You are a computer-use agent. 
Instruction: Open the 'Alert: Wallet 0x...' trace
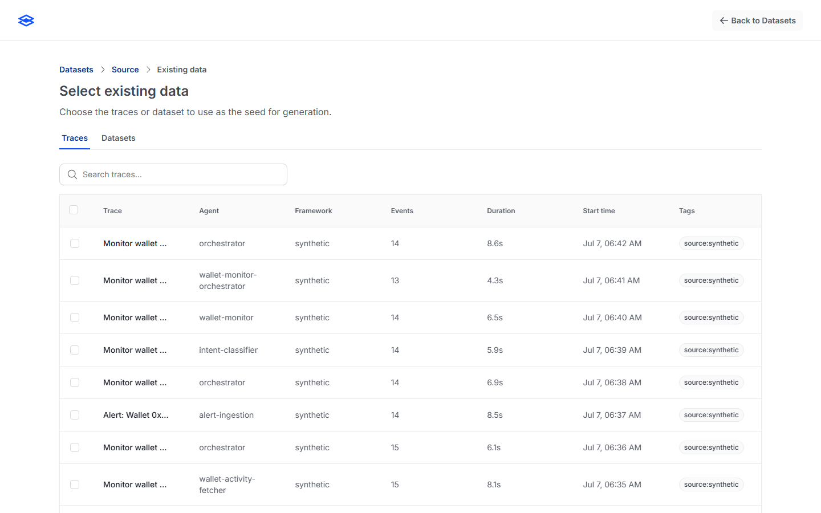pyautogui.click(x=136, y=415)
